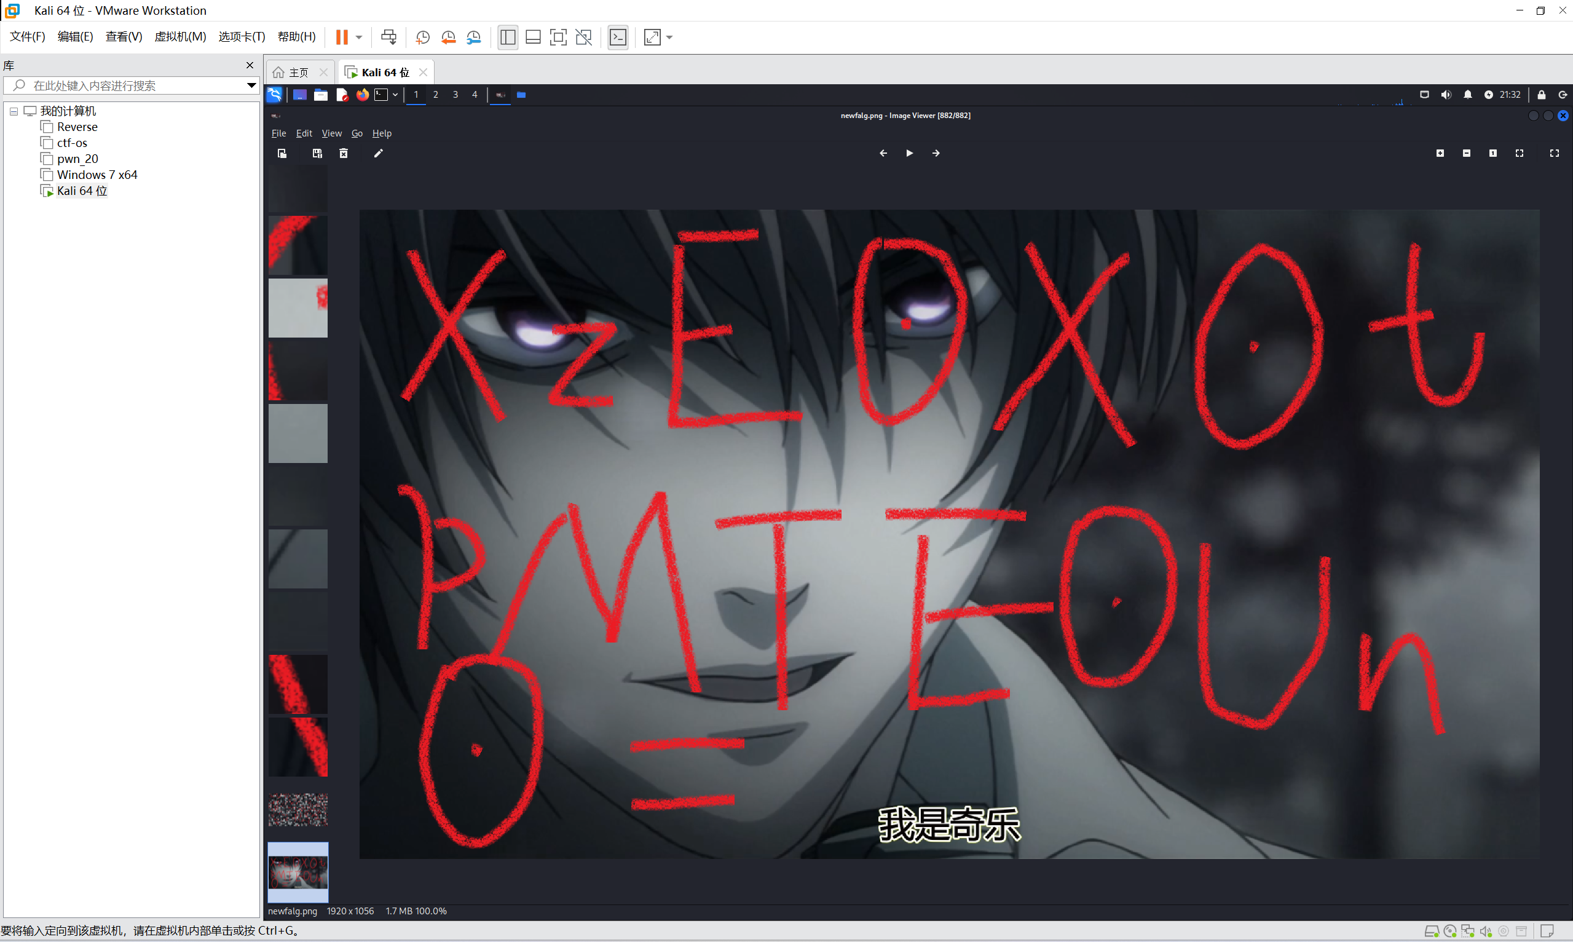Image resolution: width=1573 pixels, height=942 pixels.
Task: Click the show desktop icon in Kali panel
Action: pyautogui.click(x=299, y=95)
